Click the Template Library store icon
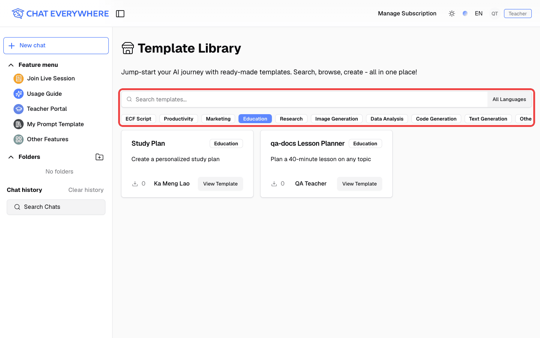The image size is (540, 338). [128, 48]
